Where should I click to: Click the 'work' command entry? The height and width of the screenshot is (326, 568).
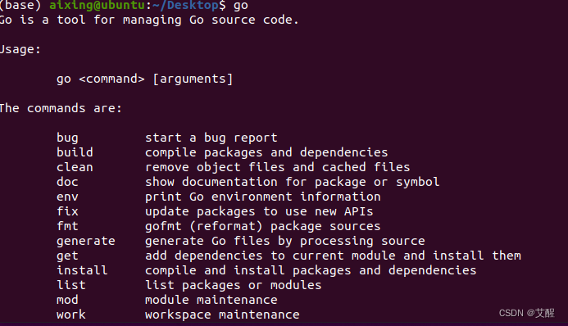click(x=71, y=315)
